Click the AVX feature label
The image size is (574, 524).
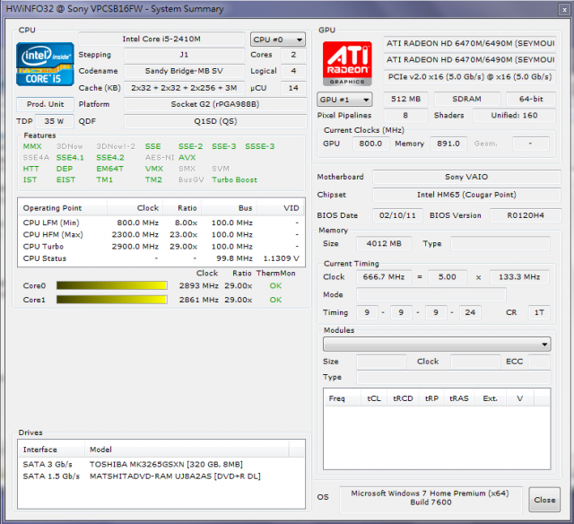[187, 158]
